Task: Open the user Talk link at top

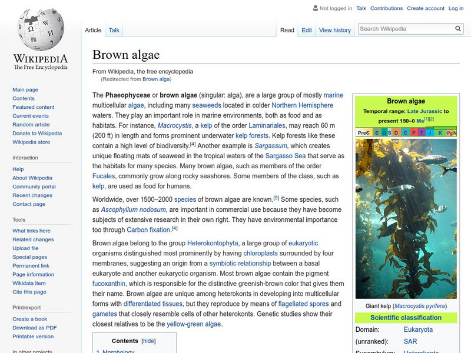Action: [361, 8]
